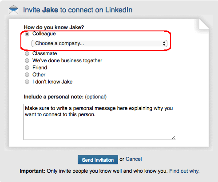
Task: Click the Send Invitation button
Action: pyautogui.click(x=98, y=160)
